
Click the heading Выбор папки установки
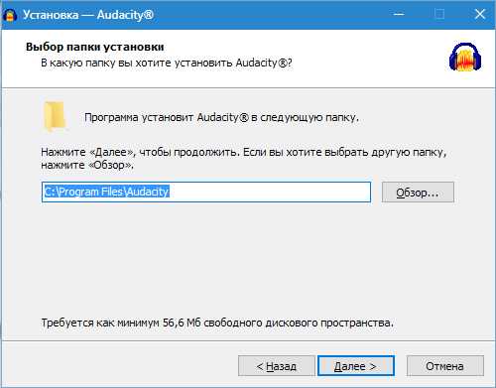95,47
